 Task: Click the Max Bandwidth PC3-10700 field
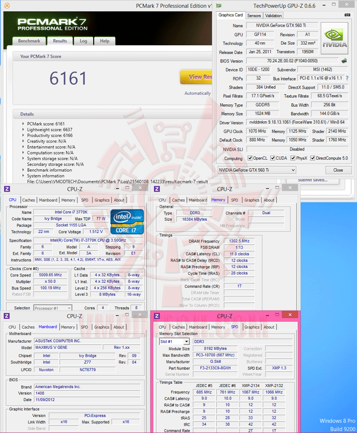click(x=215, y=355)
